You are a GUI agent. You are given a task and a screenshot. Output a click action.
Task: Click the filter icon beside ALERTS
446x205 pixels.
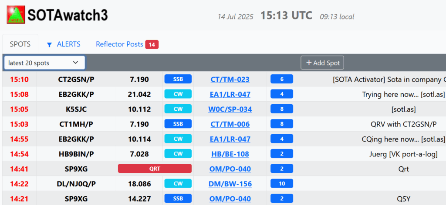pos(49,45)
